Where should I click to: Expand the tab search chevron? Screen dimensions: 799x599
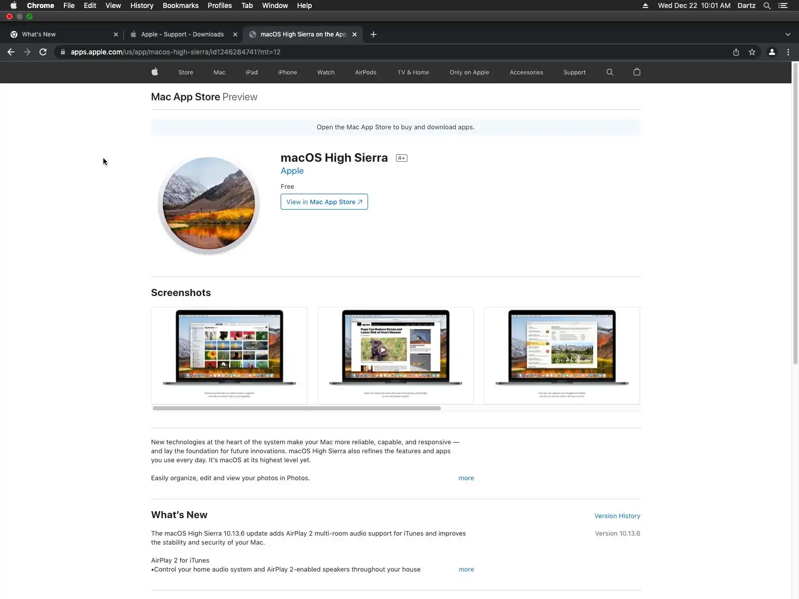(788, 34)
